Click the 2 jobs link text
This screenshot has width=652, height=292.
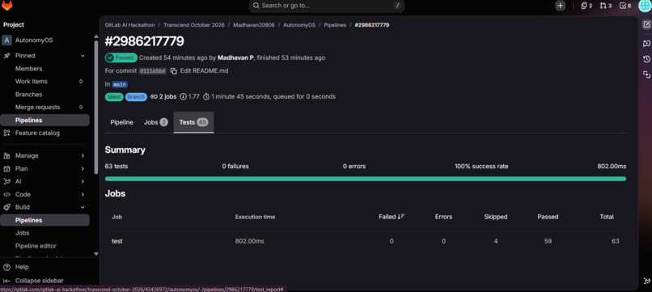167,96
